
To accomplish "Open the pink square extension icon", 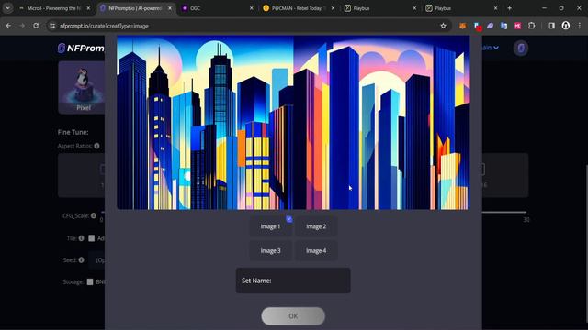I will 517,26.
